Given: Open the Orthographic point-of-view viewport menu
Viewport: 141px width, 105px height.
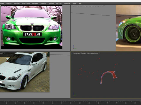Looking at the screenshot, I should (x=77, y=53).
